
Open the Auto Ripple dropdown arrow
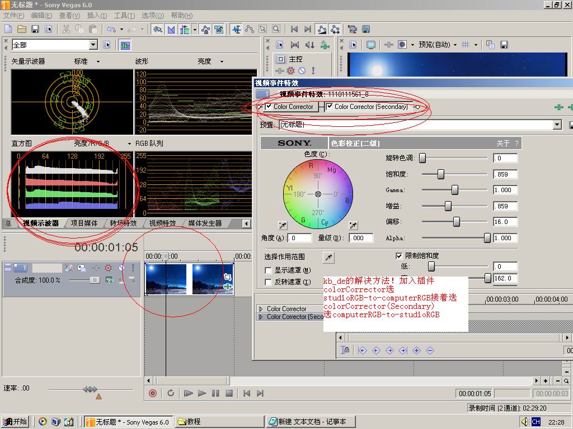click(195, 29)
